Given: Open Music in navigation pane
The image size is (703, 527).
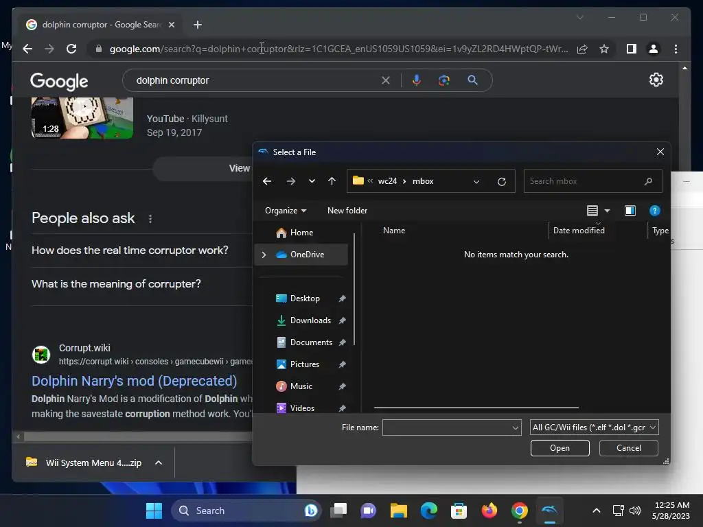Looking at the screenshot, I should coord(301,386).
